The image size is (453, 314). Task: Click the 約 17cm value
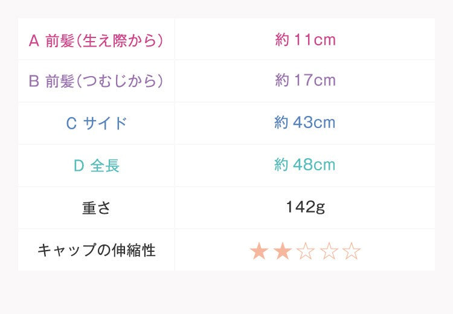pyautogui.click(x=305, y=80)
